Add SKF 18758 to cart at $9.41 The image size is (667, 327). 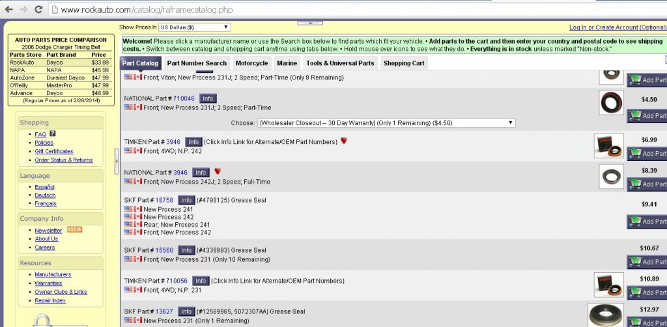pyautogui.click(x=647, y=221)
